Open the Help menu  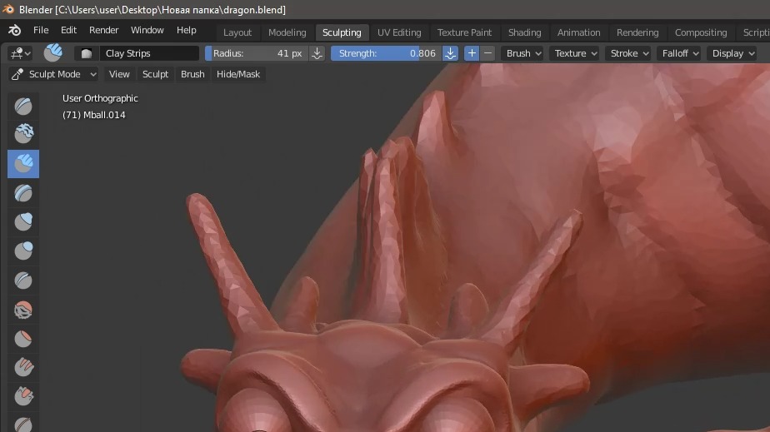(186, 31)
